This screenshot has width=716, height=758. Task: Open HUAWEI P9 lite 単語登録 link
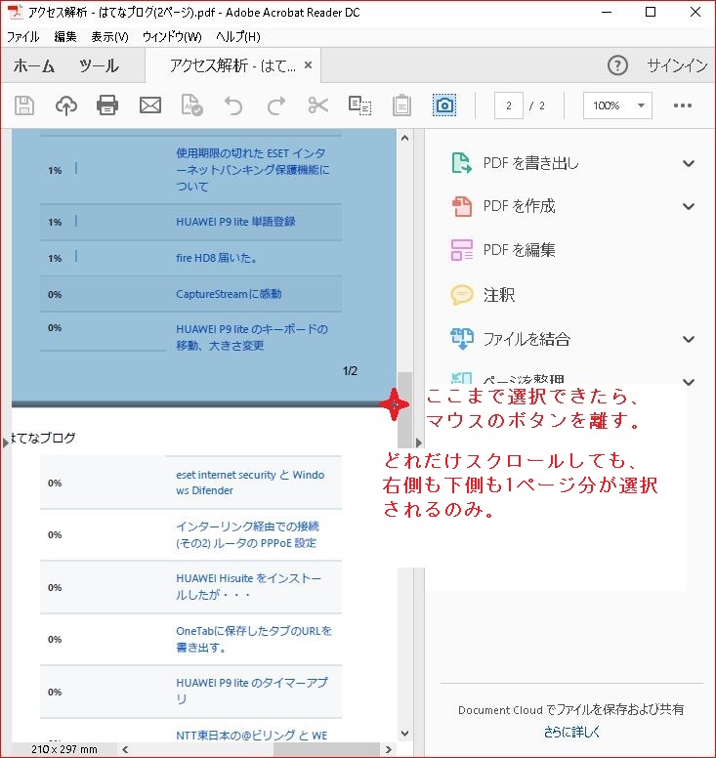(x=235, y=222)
